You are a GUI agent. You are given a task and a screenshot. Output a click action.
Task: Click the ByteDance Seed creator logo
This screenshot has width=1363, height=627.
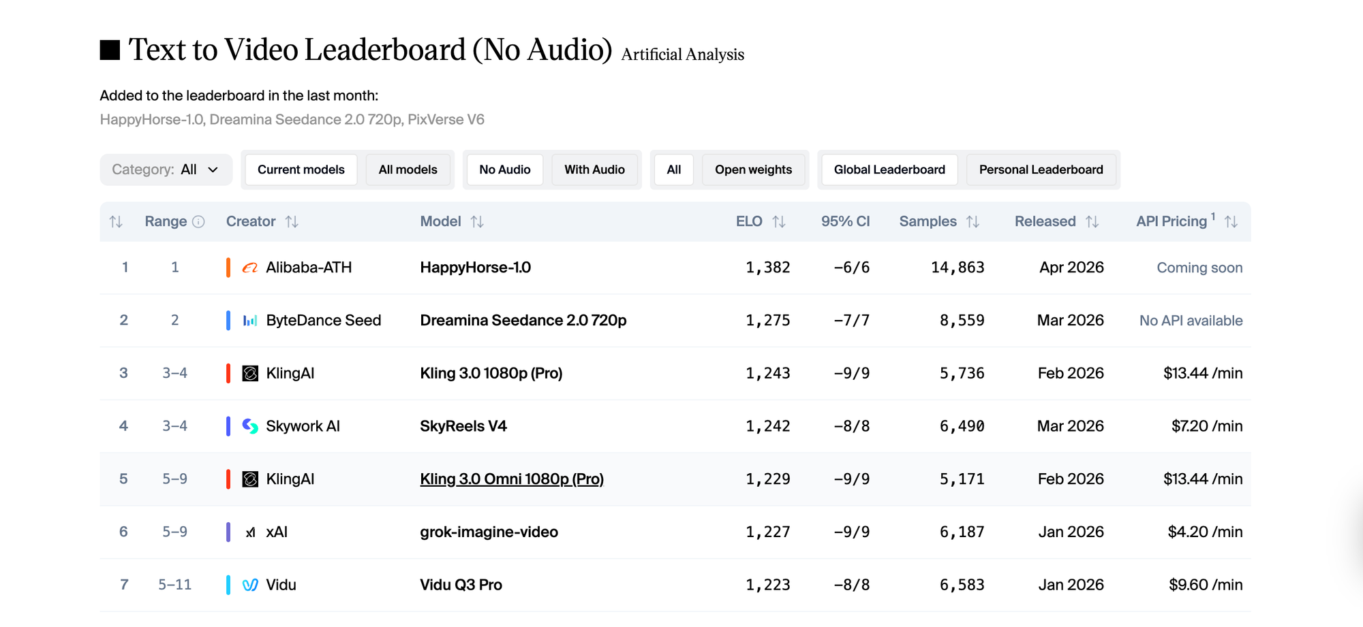click(x=249, y=320)
